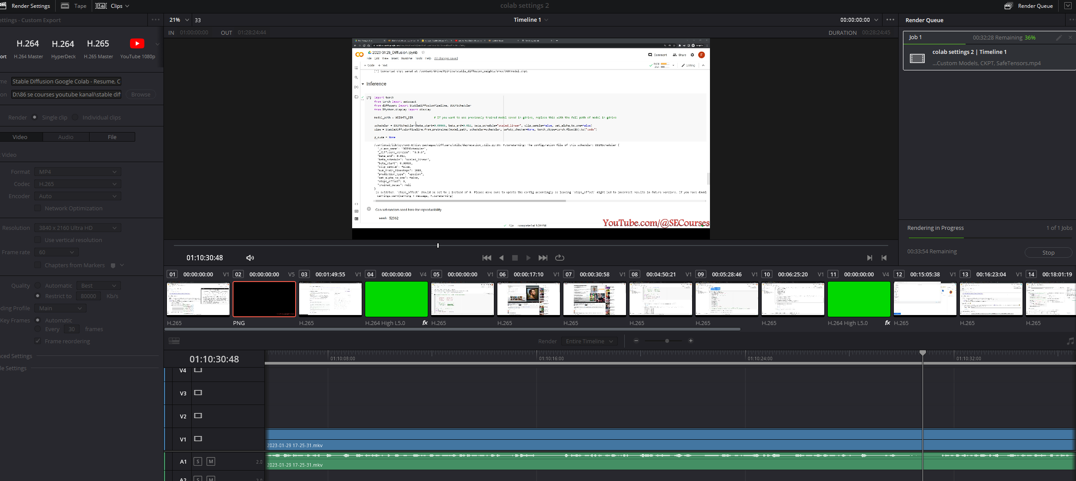Image resolution: width=1076 pixels, height=481 pixels.
Task: Click the Browse button for output location
Action: point(140,94)
